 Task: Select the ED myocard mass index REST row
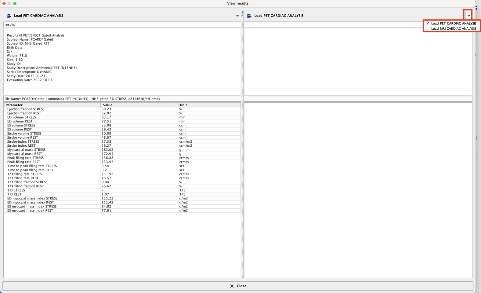pyautogui.click(x=122, y=202)
